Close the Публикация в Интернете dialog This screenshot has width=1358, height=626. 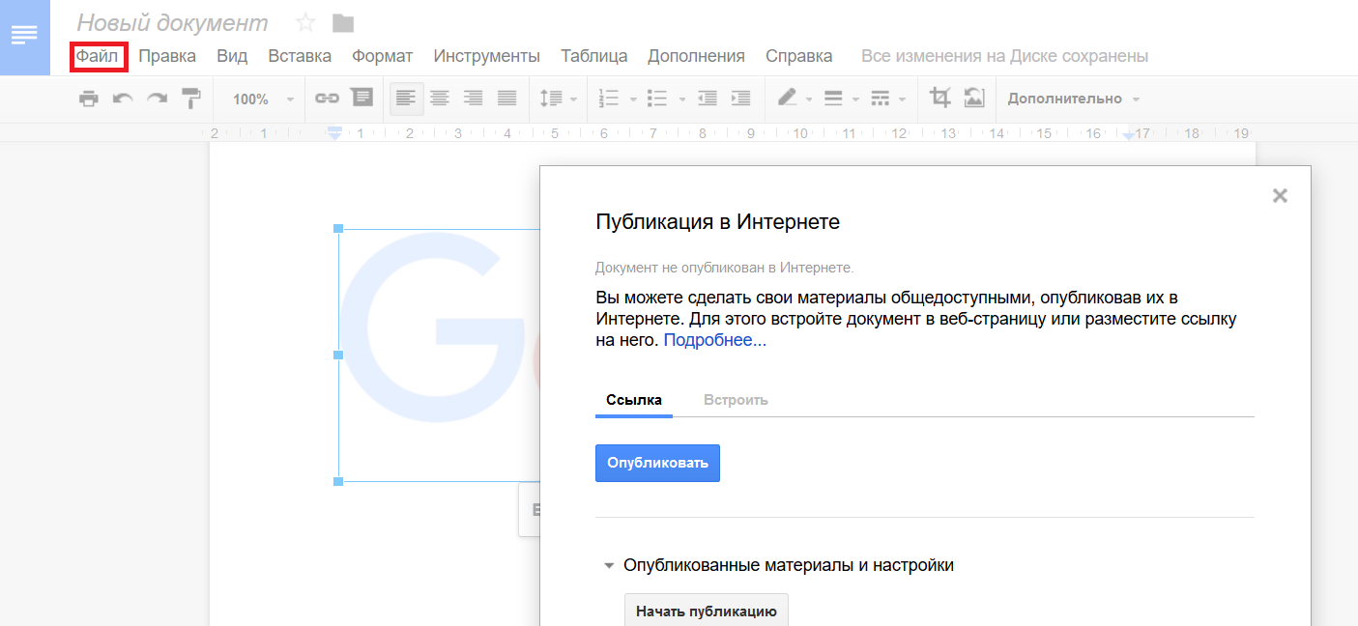[x=1280, y=196]
